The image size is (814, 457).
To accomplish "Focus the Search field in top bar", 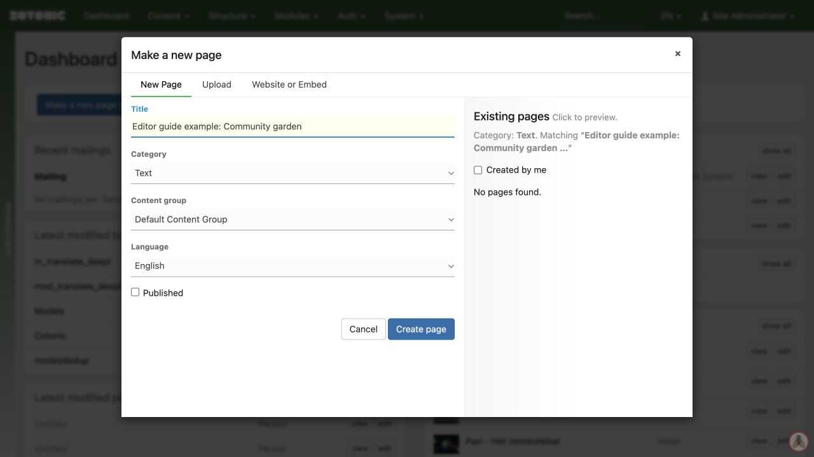I will pyautogui.click(x=601, y=16).
